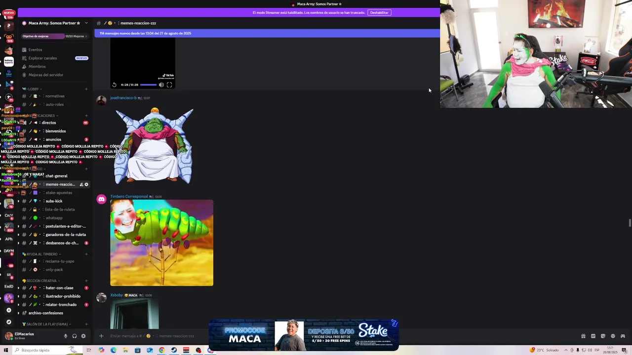Open the normativas channel
This screenshot has width=632, height=355.
click(55, 96)
